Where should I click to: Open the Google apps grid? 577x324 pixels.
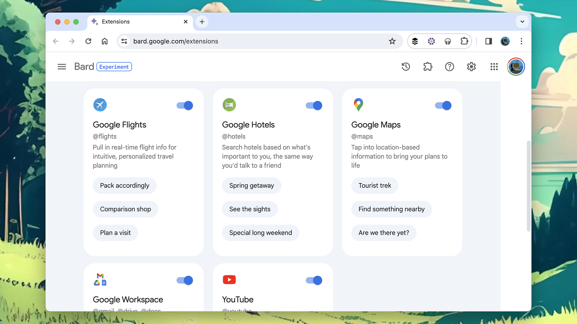[x=494, y=67]
